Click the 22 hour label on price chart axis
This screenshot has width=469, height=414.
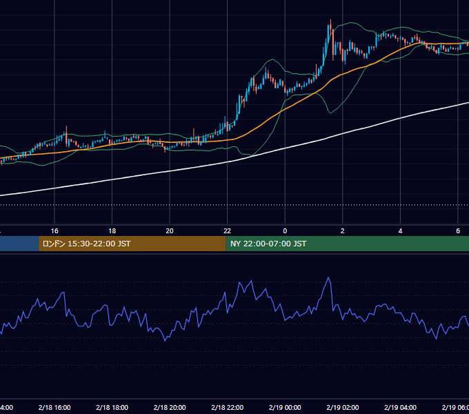pos(228,231)
